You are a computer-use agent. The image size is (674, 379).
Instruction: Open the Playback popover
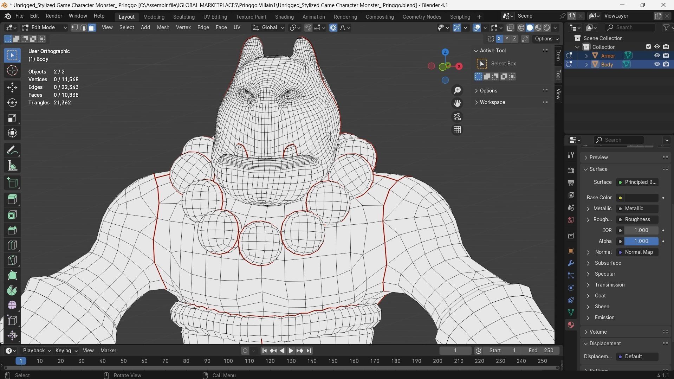pyautogui.click(x=37, y=351)
